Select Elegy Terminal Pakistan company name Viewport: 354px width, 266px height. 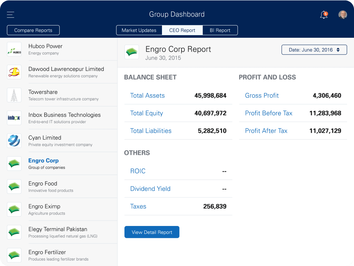click(x=58, y=229)
